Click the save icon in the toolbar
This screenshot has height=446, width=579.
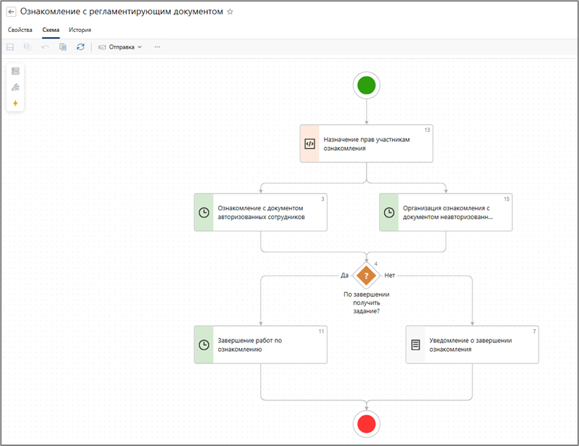pyautogui.click(x=10, y=47)
